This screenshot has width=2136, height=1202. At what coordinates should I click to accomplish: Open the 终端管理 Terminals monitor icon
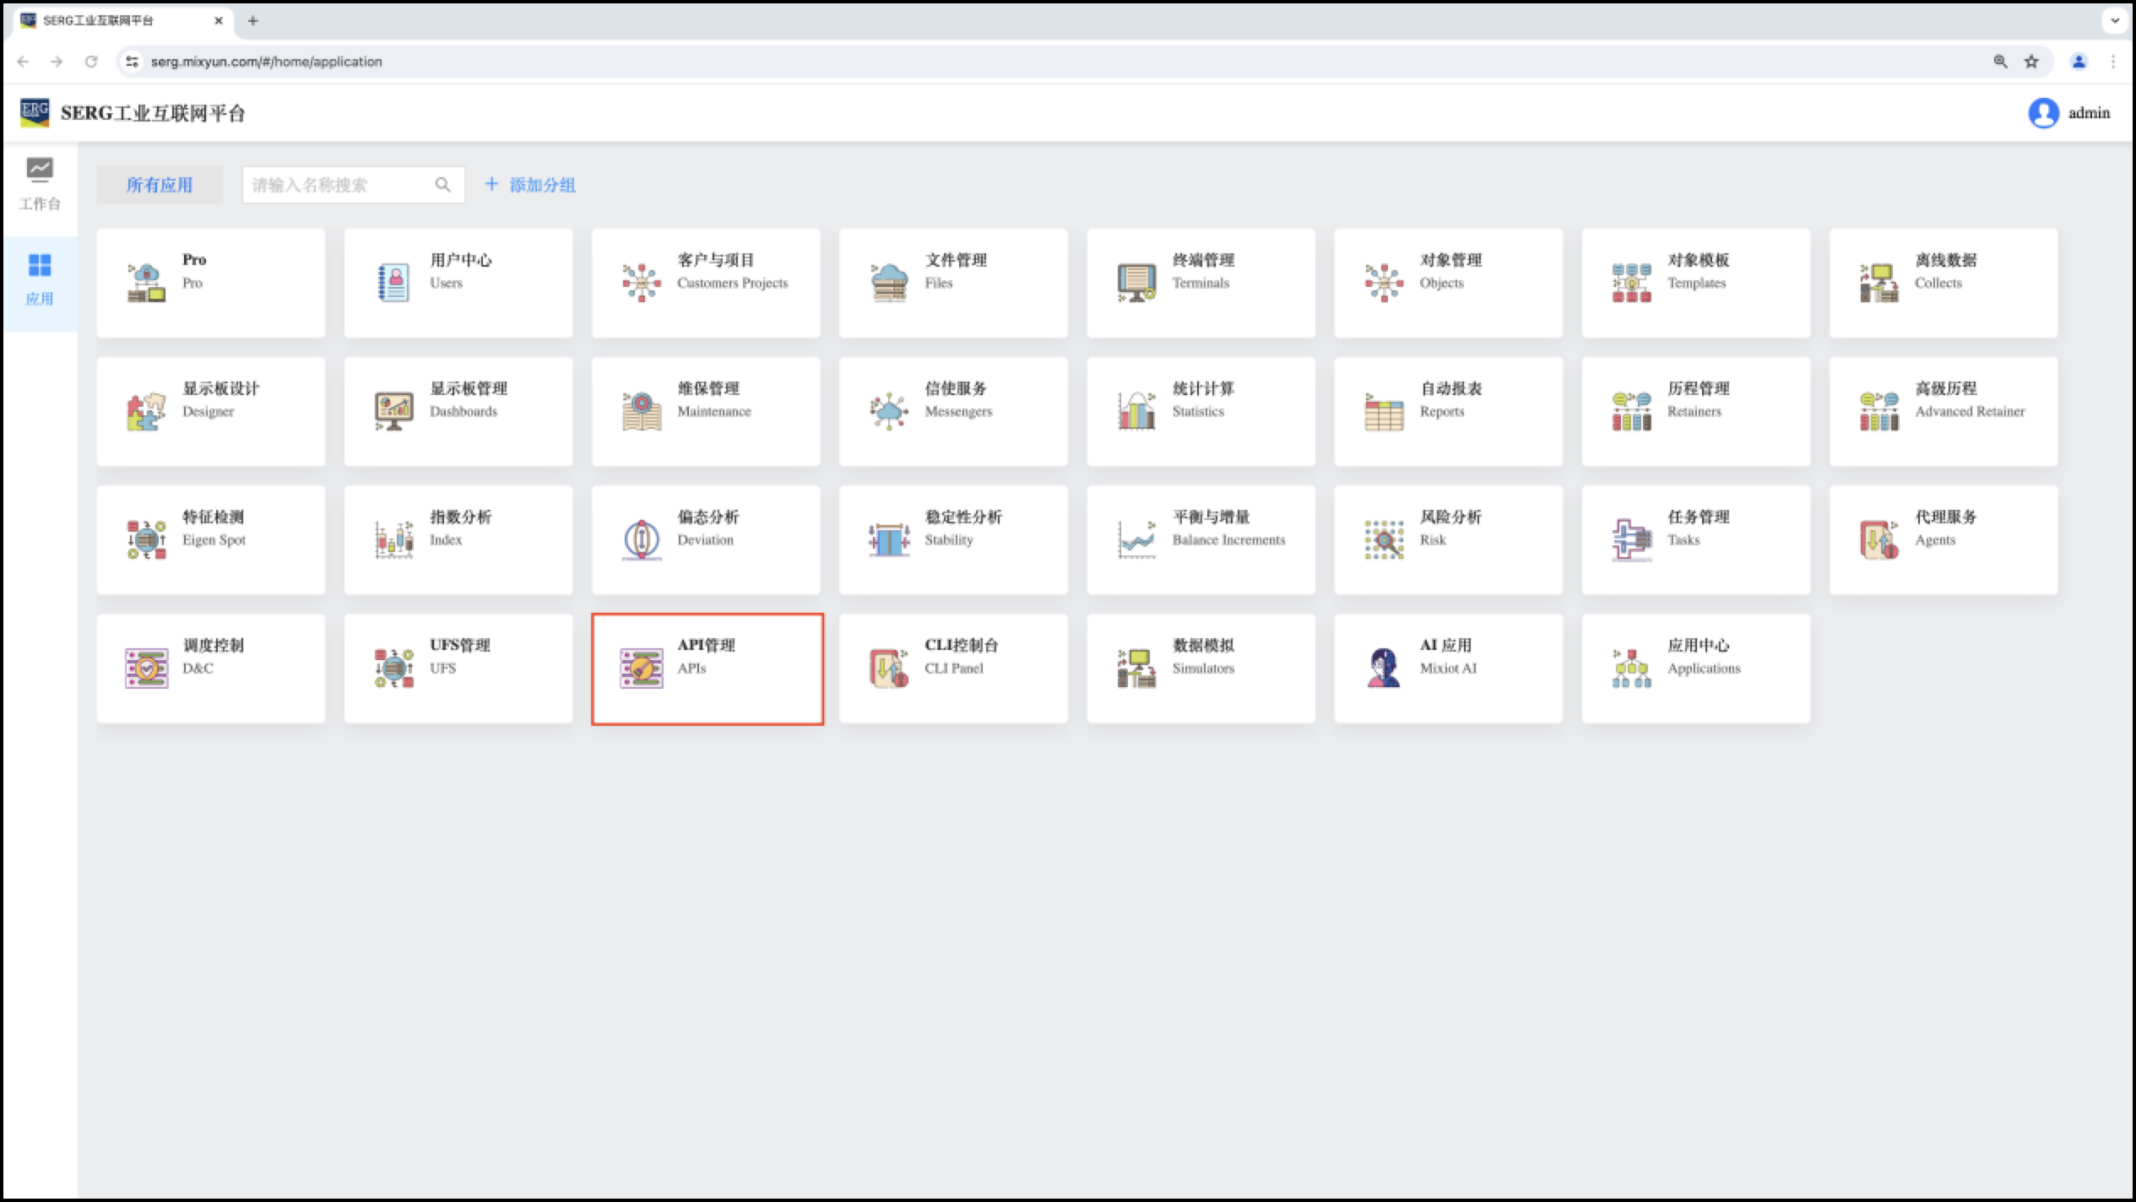(x=1136, y=283)
